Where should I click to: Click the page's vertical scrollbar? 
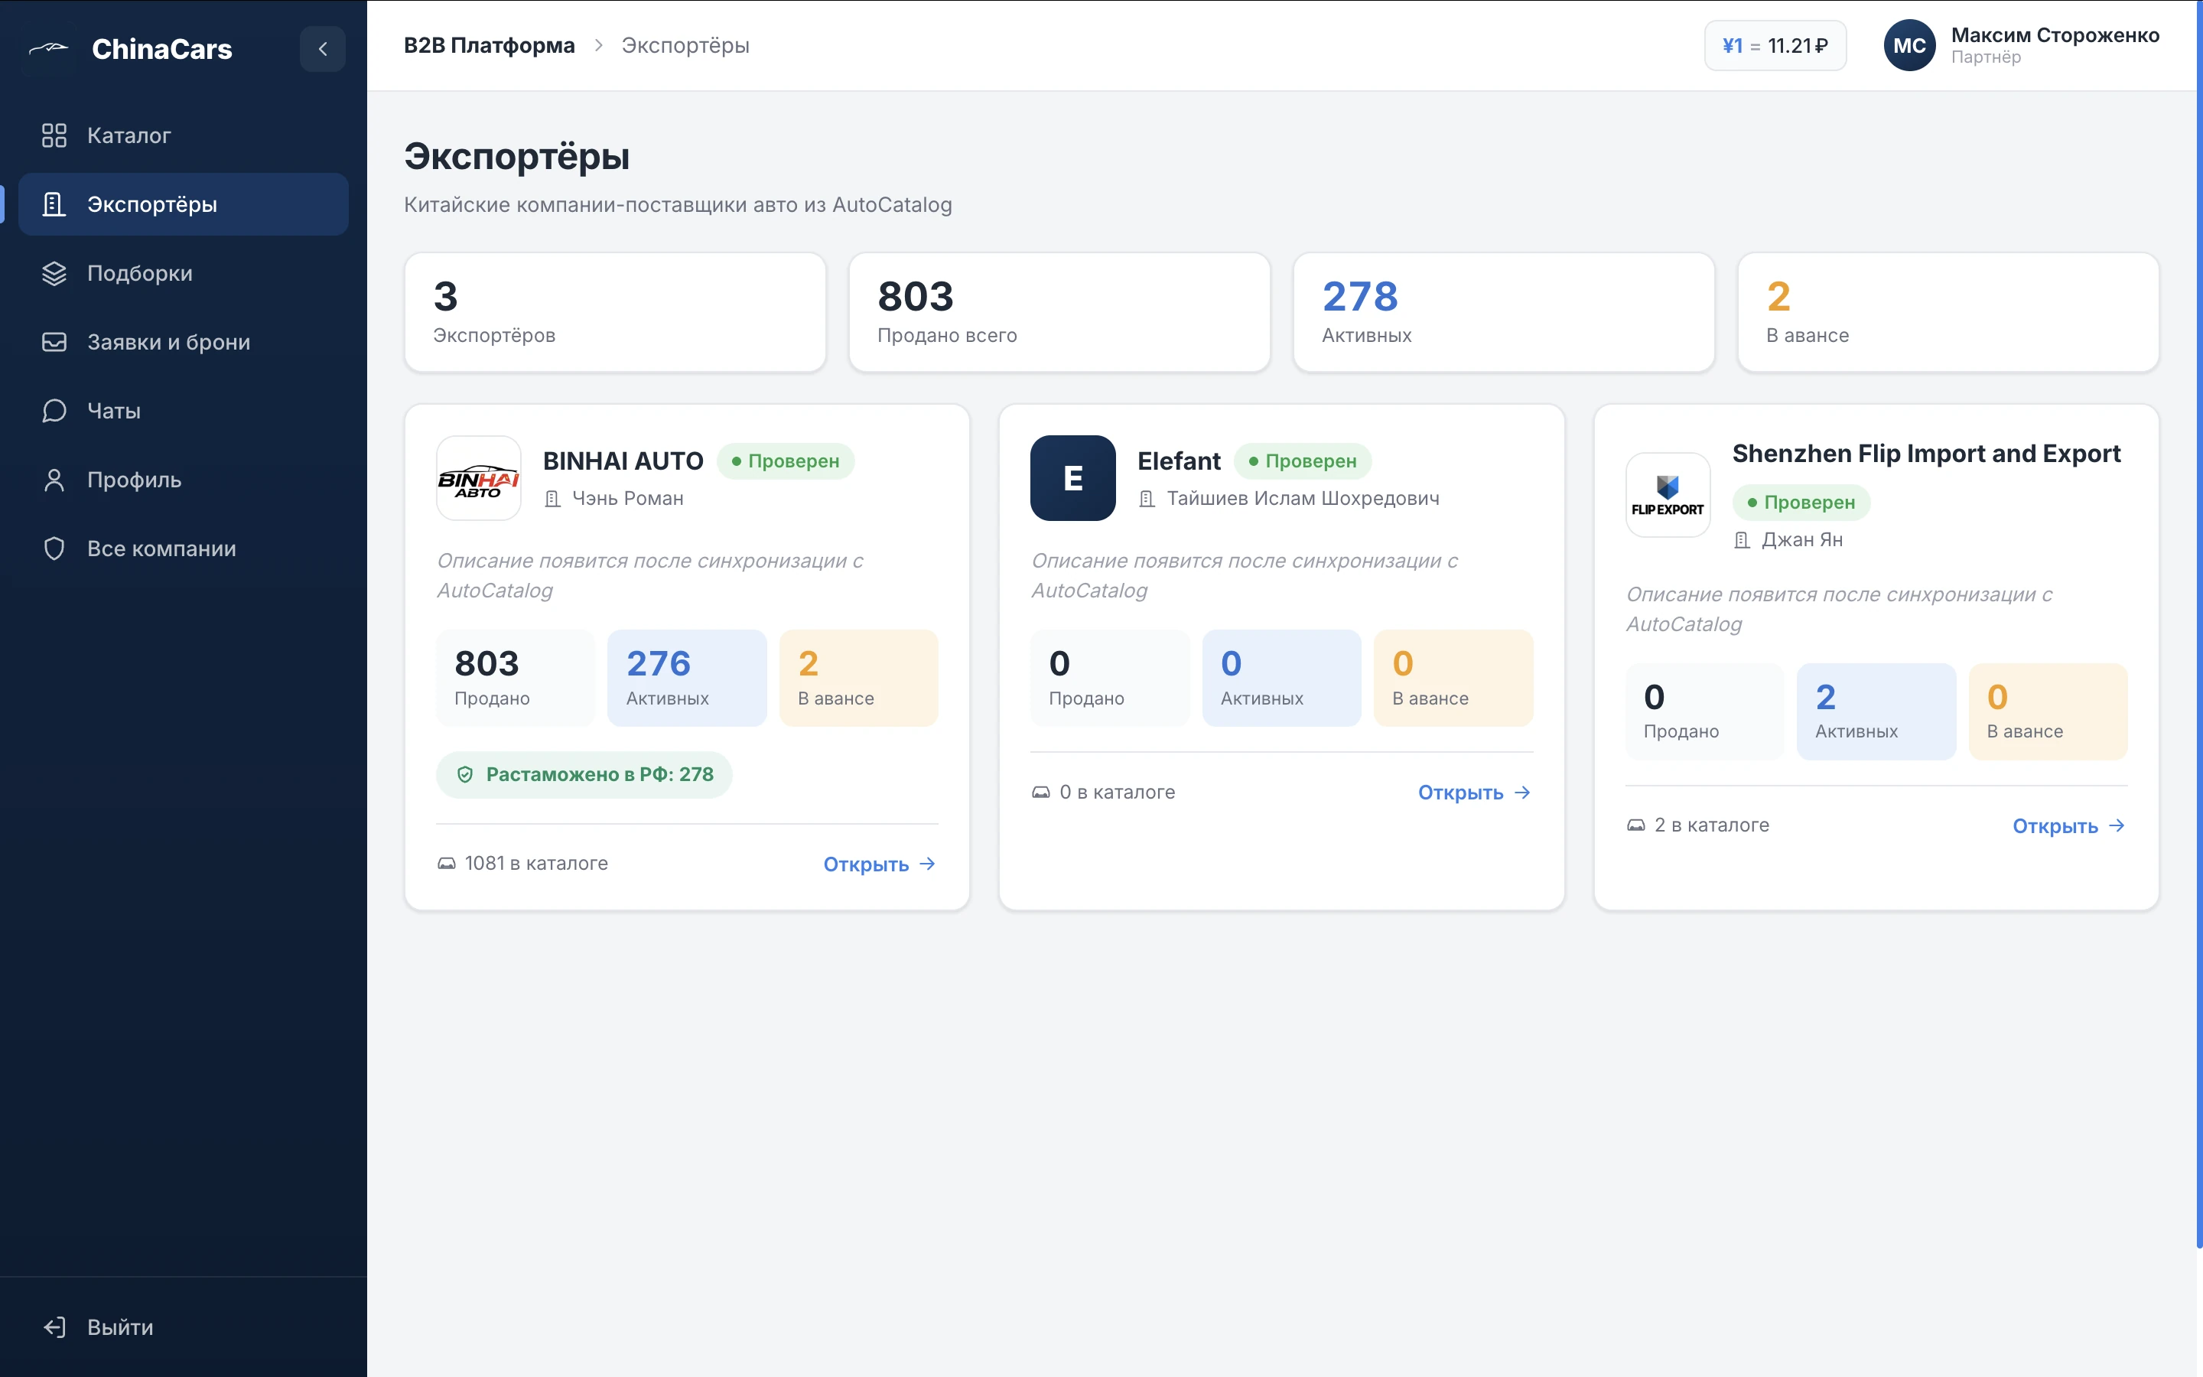coord(2198,623)
